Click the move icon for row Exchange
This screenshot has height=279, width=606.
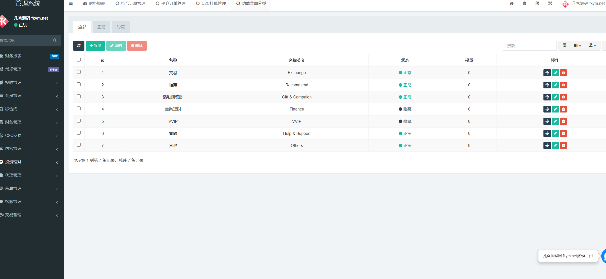[547, 73]
